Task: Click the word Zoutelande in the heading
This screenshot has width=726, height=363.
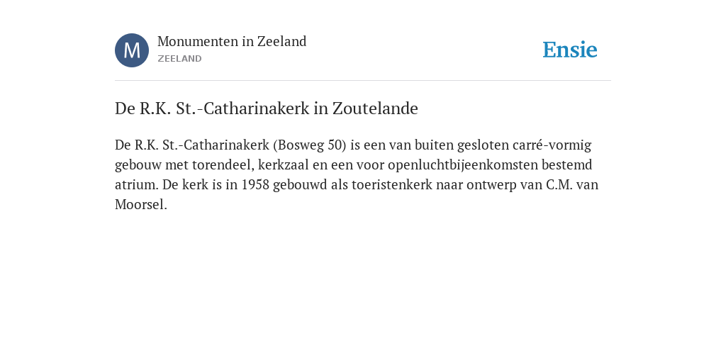Action: click(375, 108)
